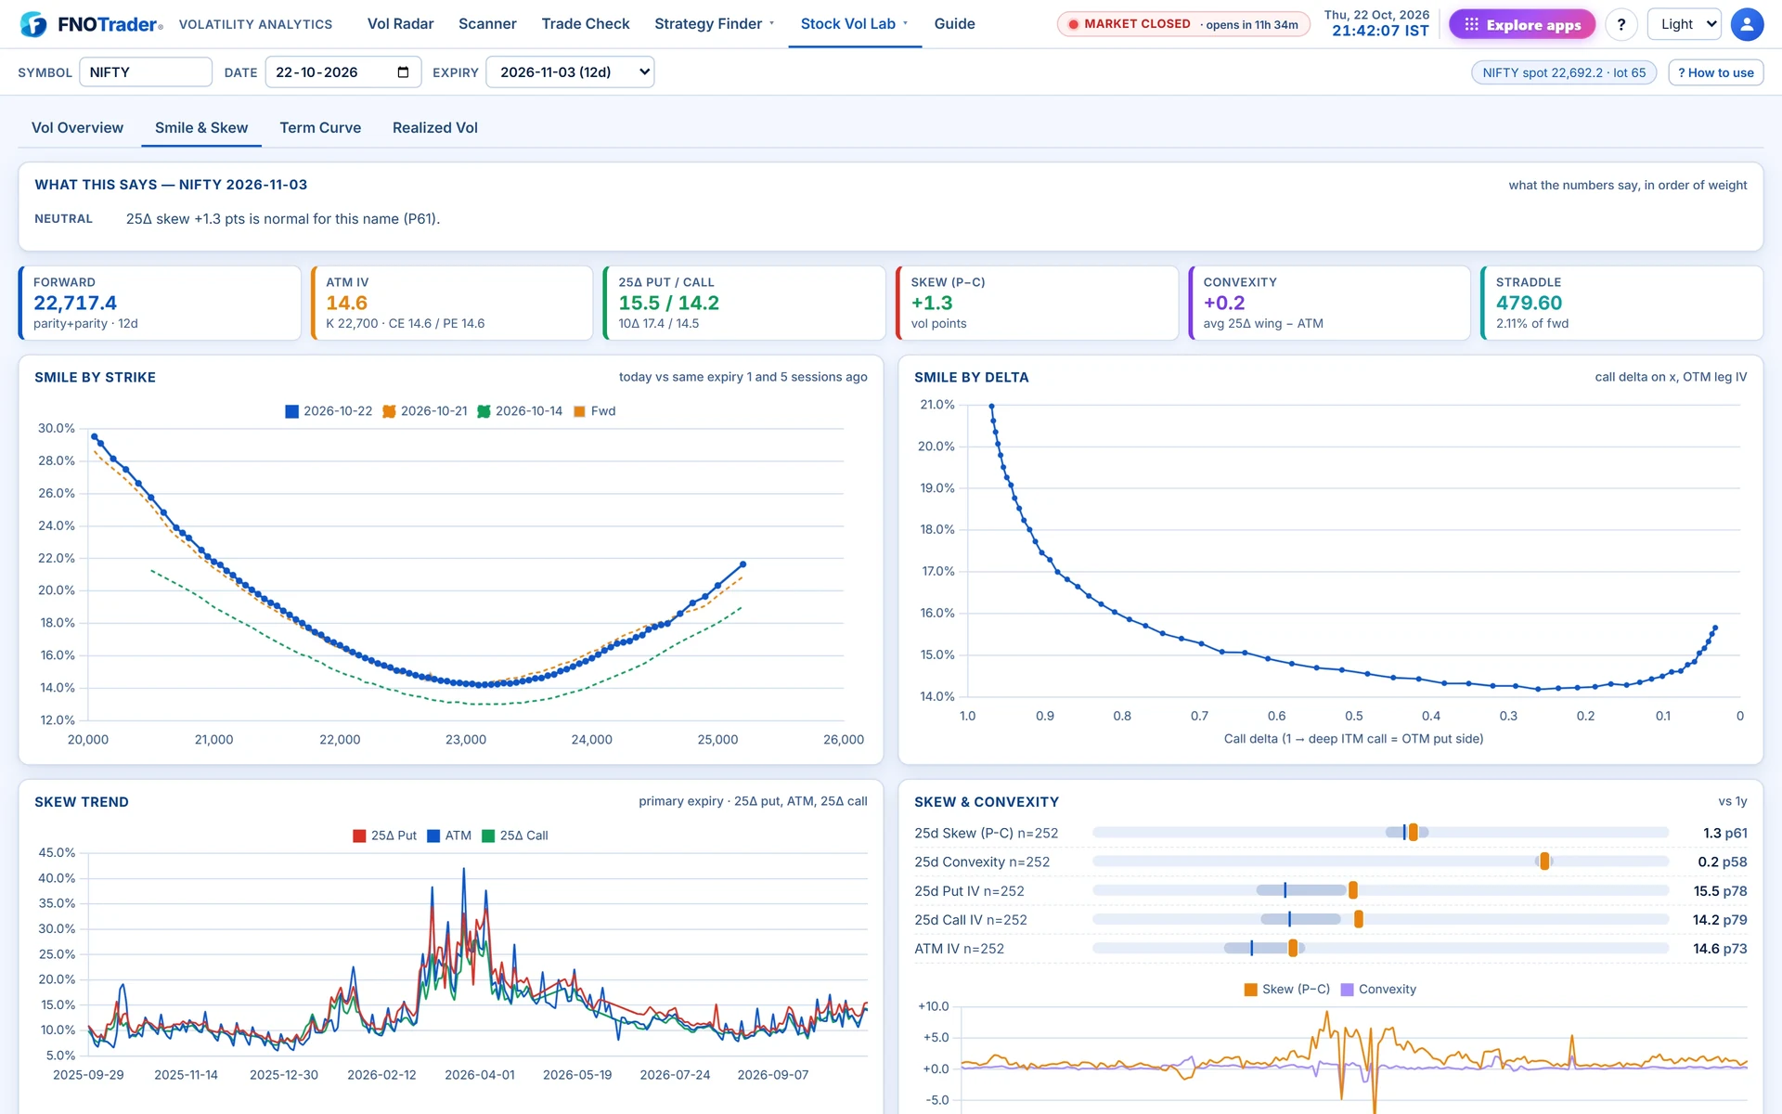Focus the NIFTY symbol input field

(146, 72)
